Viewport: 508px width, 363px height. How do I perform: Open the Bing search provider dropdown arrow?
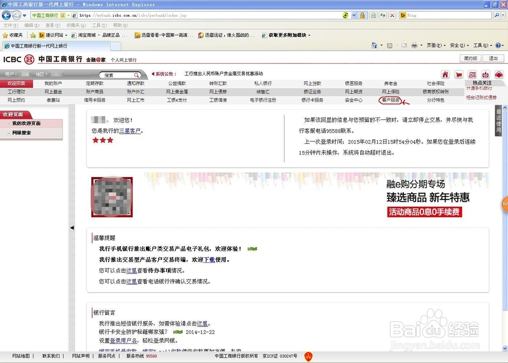503,15
